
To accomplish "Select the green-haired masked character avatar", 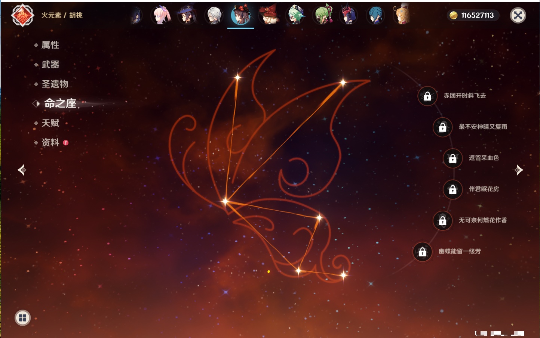I will [323, 16].
